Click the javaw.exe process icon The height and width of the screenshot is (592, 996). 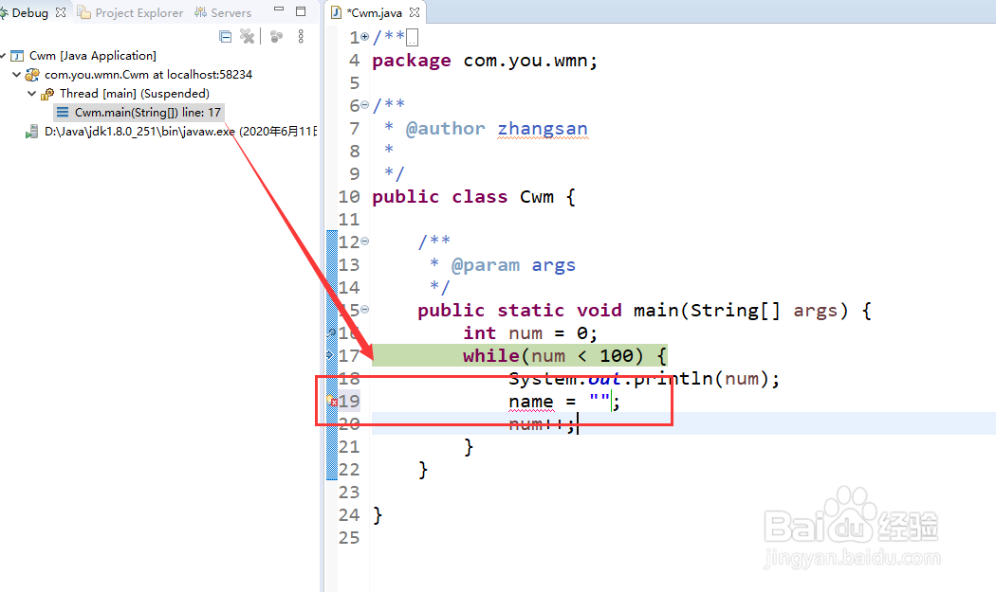[31, 132]
